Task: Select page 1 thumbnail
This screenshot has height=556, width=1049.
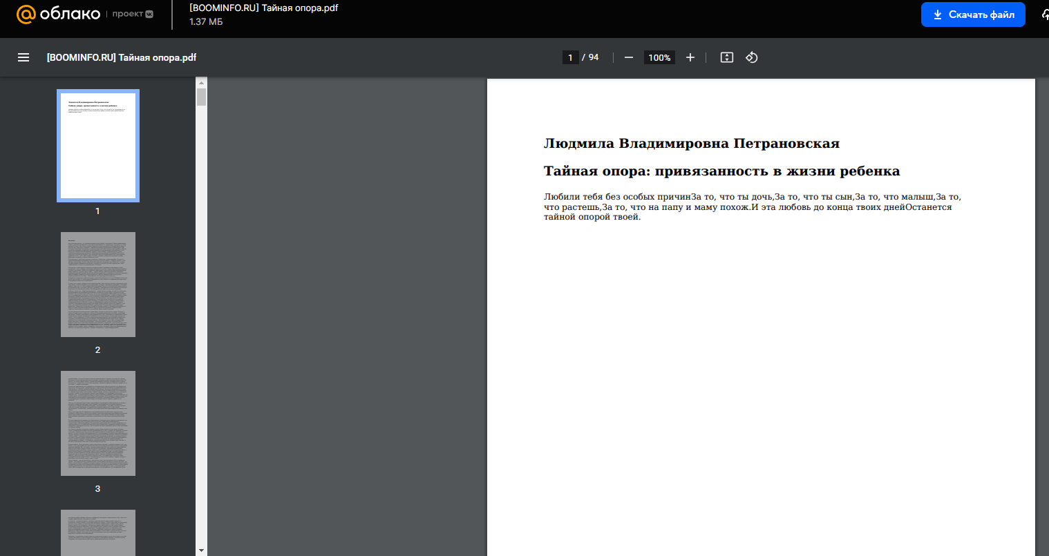Action: [x=98, y=146]
